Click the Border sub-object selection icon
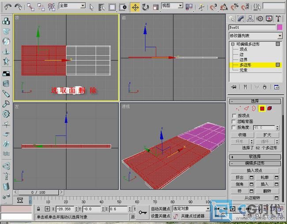This screenshot has width=287, height=224. pyautogui.click(x=253, y=108)
